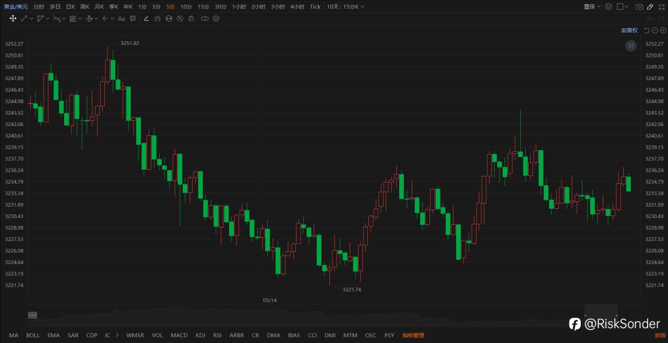The image size is (668, 343).
Task: Select the 4小时 timeframe
Action: pos(297,7)
